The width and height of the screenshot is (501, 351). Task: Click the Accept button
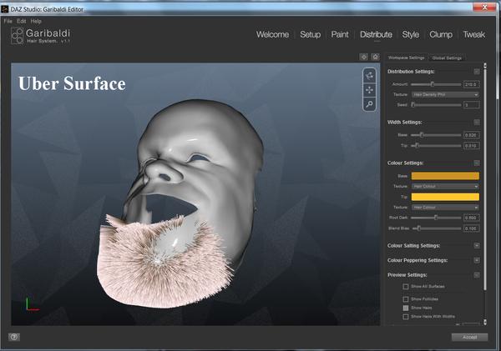pyautogui.click(x=469, y=337)
